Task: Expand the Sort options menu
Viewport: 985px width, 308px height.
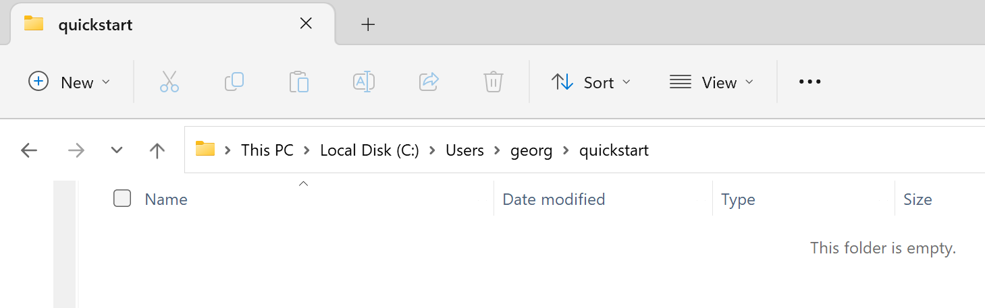Action: (591, 82)
